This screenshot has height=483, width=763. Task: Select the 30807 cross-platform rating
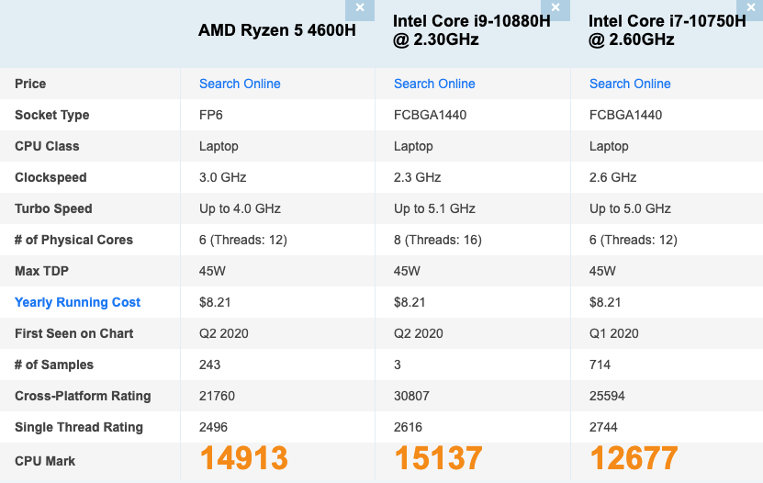[x=411, y=396]
